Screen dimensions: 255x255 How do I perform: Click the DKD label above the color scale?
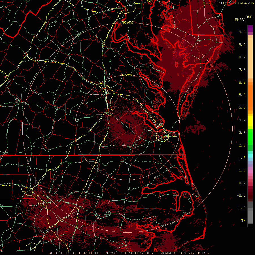tap(249, 17)
